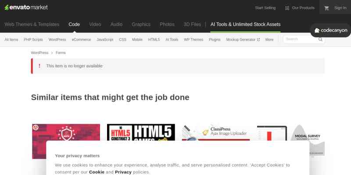This screenshot has height=175, width=351.
Task: Open the shopping cart icon
Action: pyautogui.click(x=326, y=8)
